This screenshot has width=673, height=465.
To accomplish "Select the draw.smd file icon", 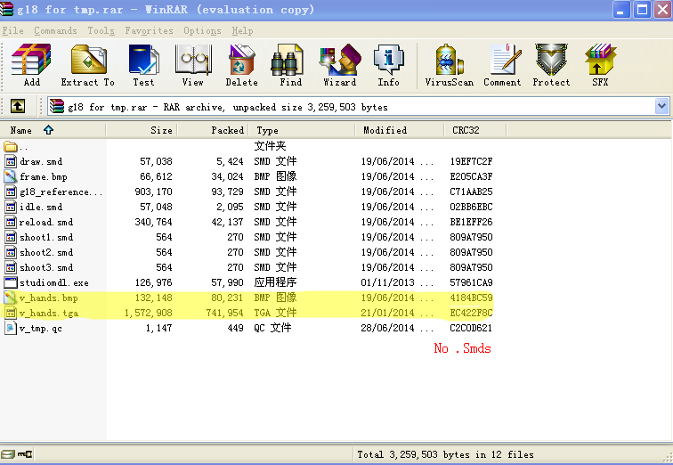I will [11, 161].
